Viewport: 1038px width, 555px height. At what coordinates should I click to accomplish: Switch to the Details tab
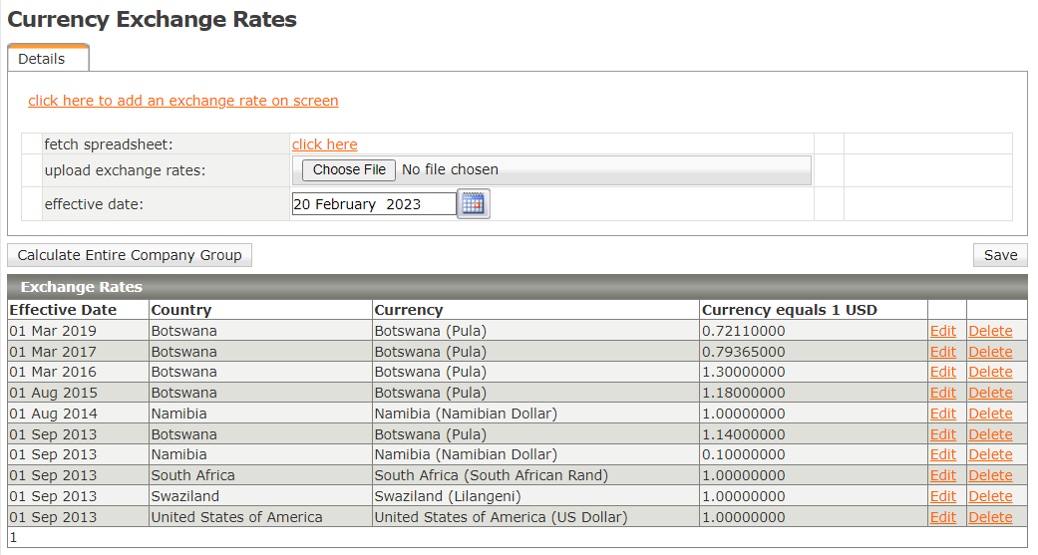point(41,59)
